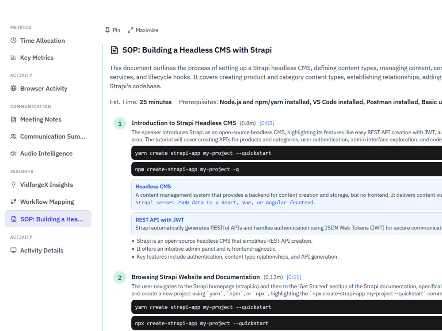Click the monitor icon beside Activity Details

(13, 250)
